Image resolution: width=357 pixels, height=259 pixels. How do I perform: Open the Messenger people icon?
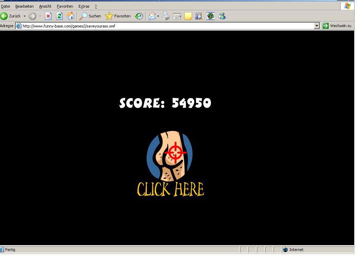point(222,16)
